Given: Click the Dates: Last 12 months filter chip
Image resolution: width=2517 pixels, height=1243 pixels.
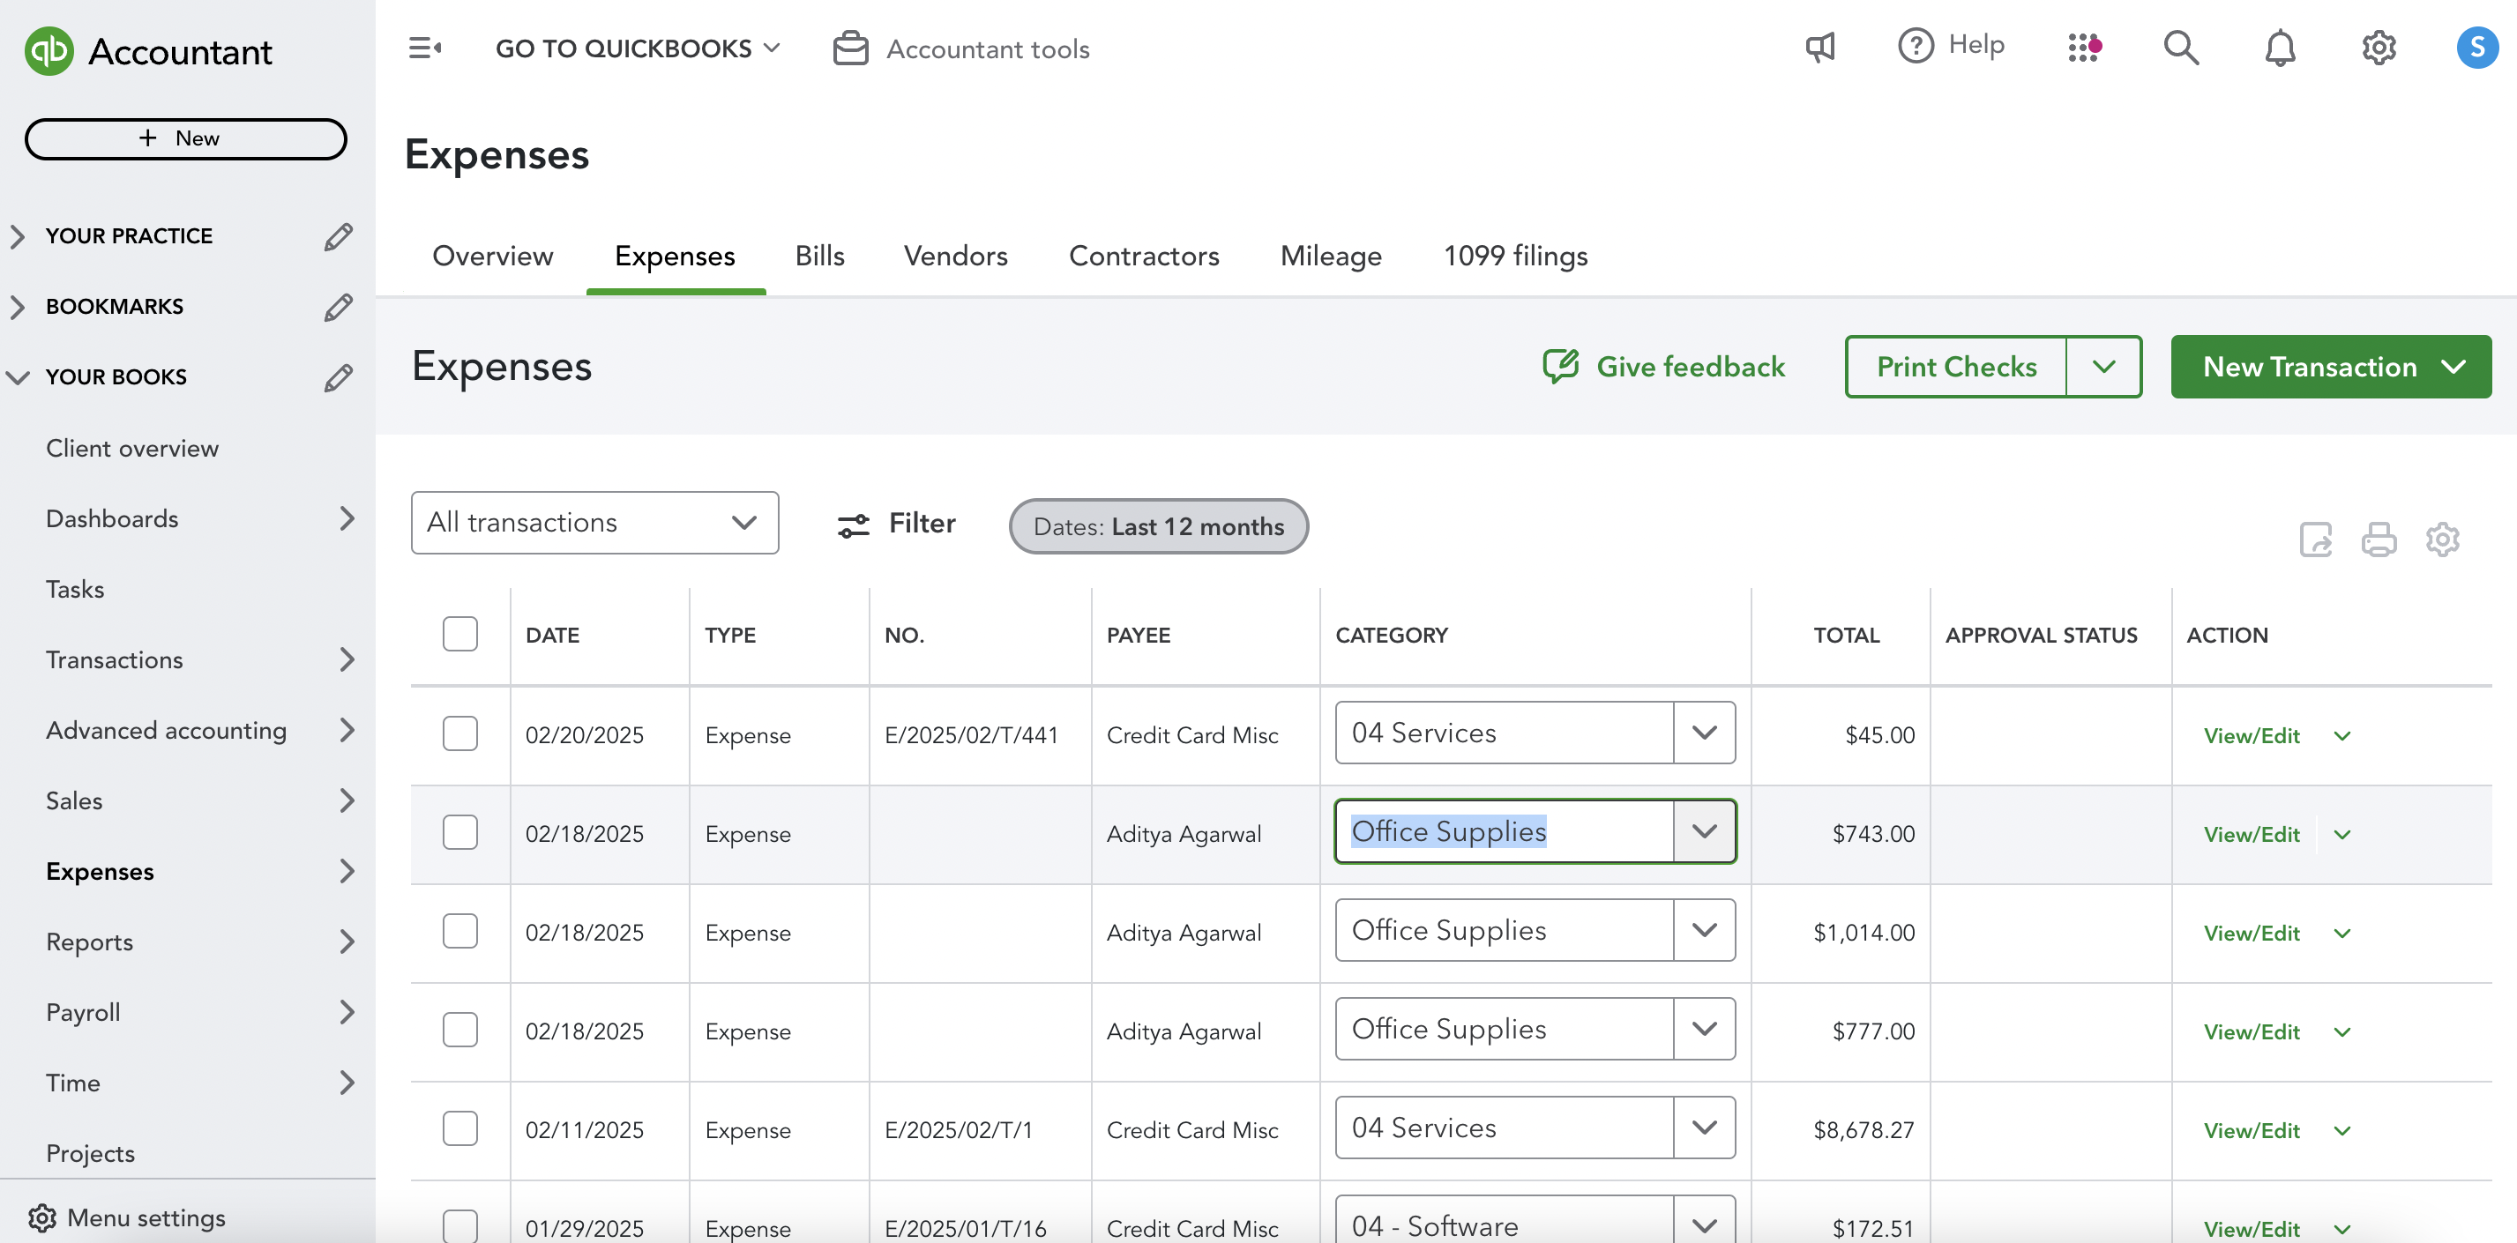Looking at the screenshot, I should (x=1158, y=526).
